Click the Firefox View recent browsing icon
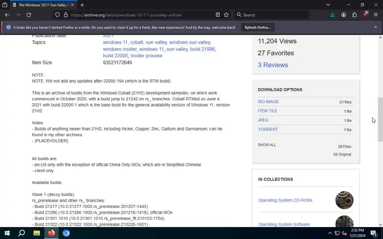Screen dimensions: 383x239 tap(5, 5)
